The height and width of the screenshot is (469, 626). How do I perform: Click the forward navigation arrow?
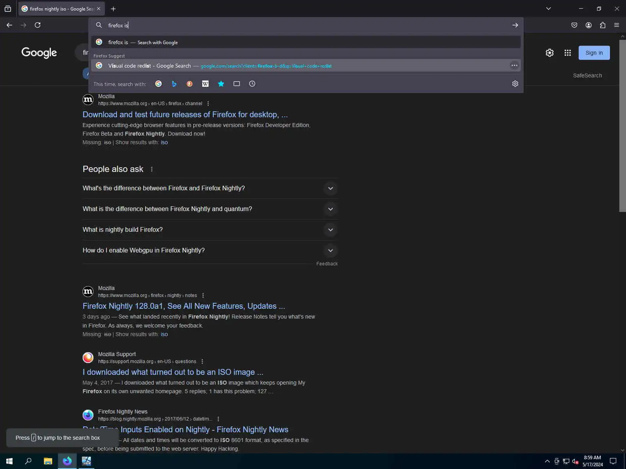(23, 25)
